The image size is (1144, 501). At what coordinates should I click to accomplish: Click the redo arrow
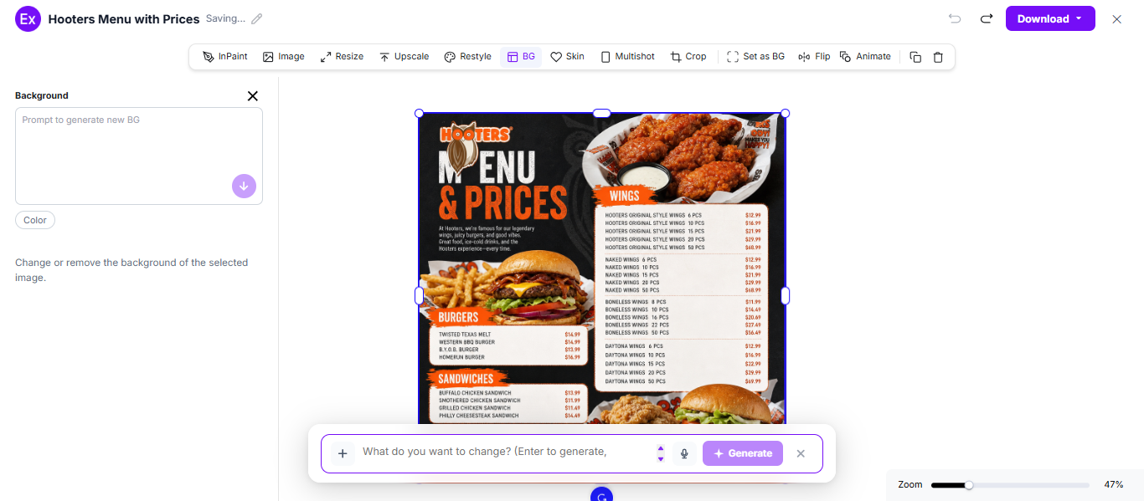987,18
